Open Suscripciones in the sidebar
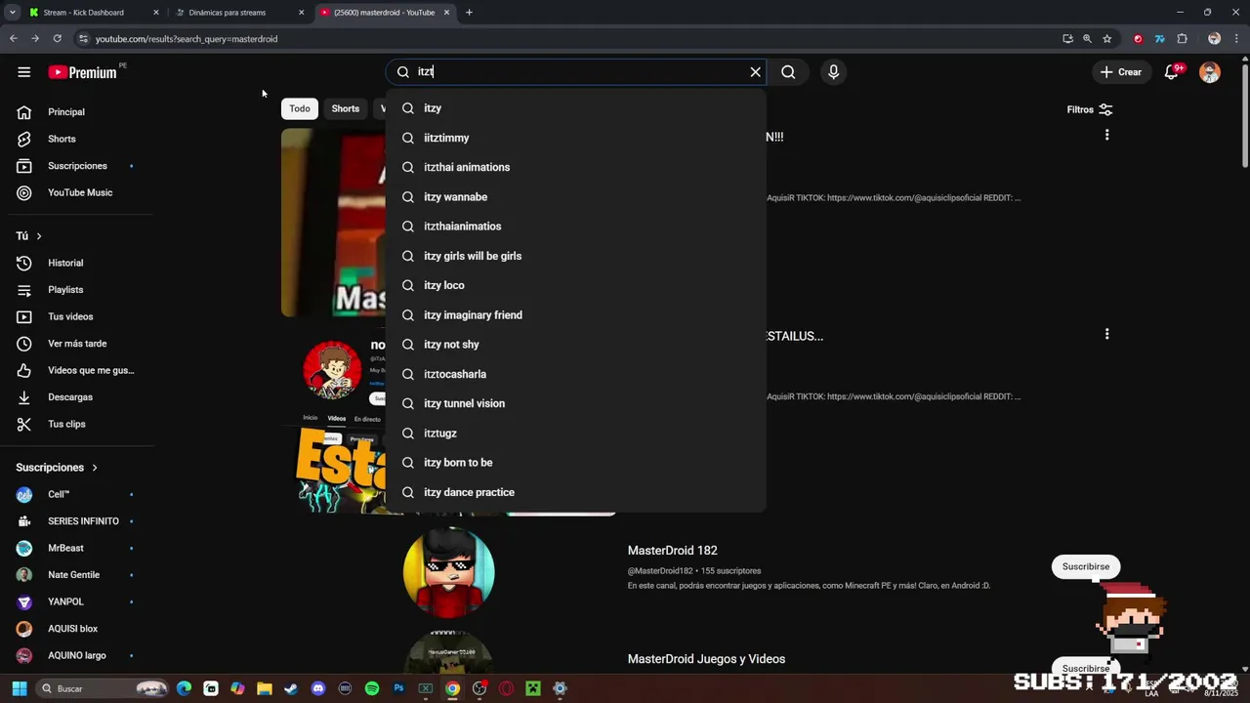Viewport: 1250px width, 703px height. pos(76,166)
